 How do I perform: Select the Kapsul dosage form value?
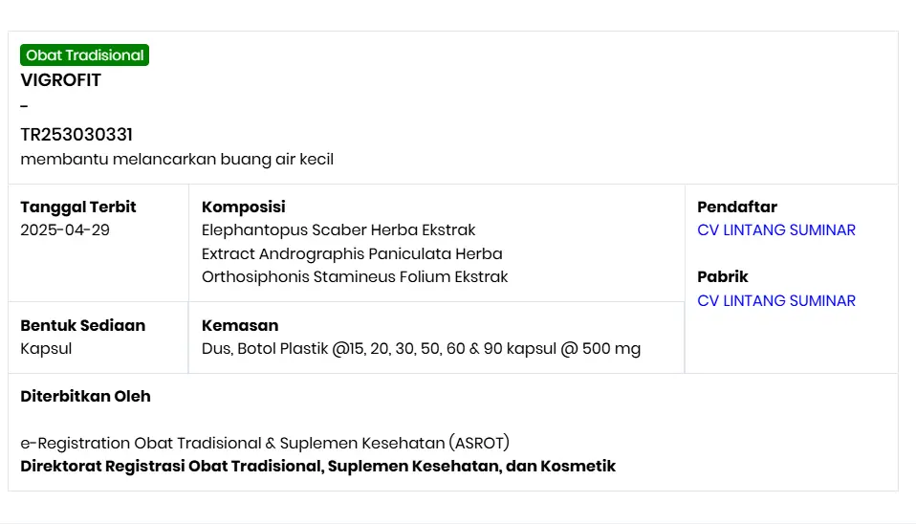tap(46, 349)
